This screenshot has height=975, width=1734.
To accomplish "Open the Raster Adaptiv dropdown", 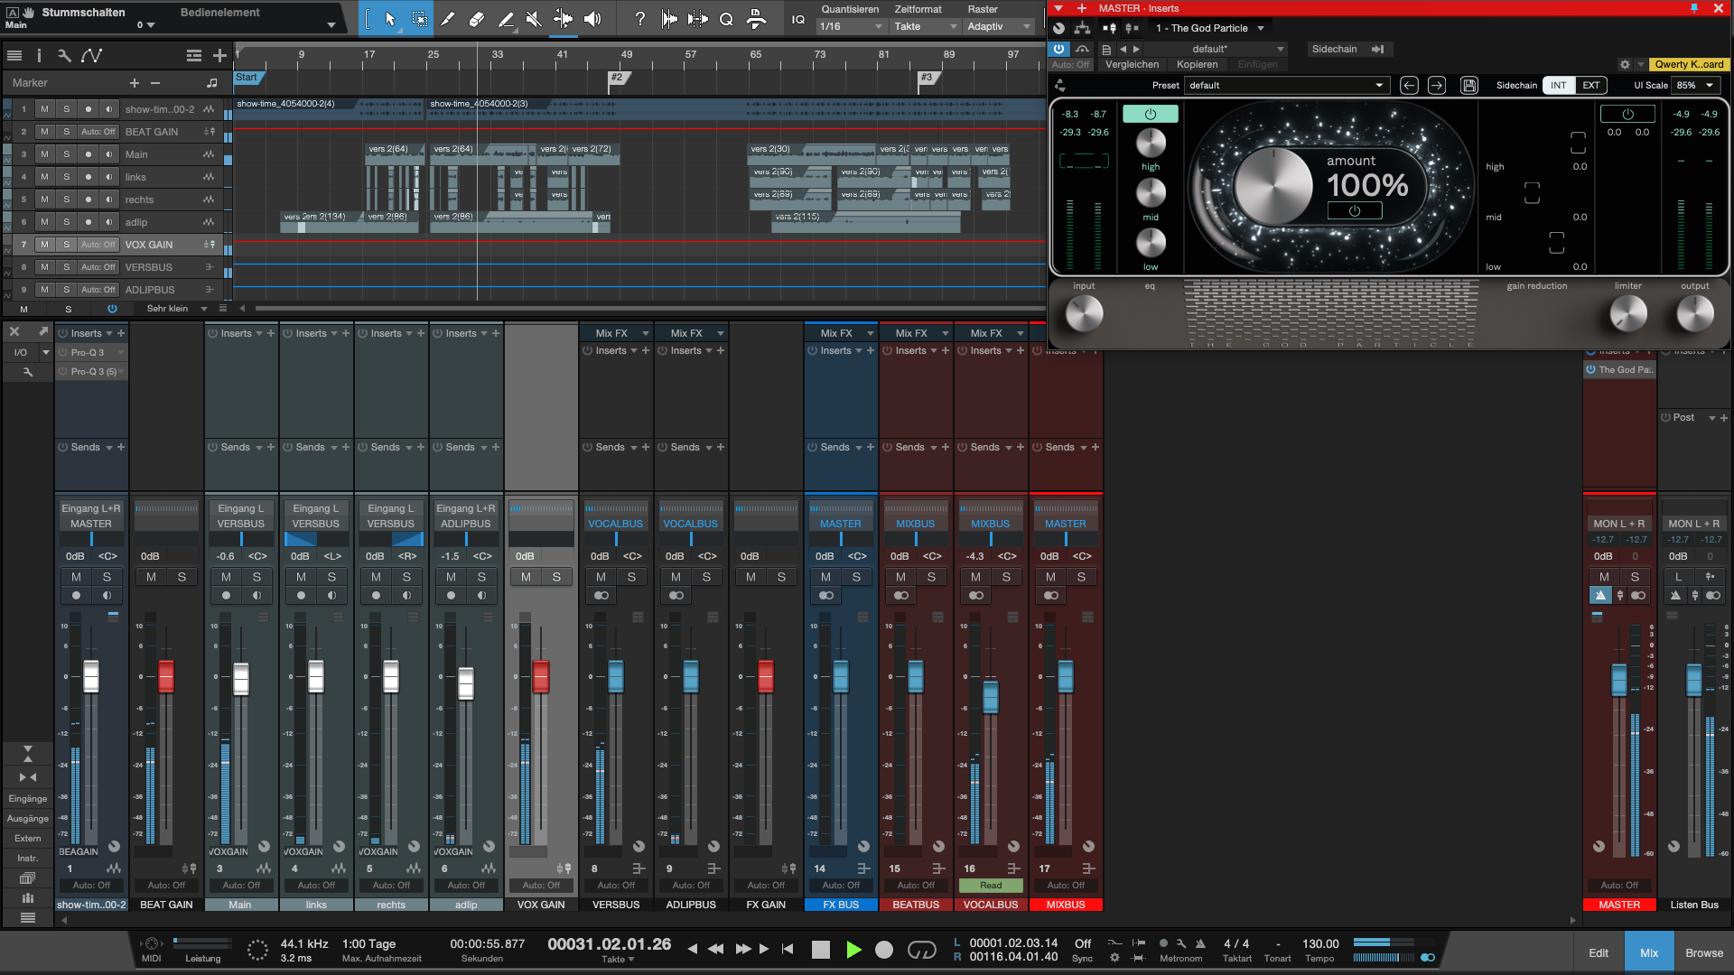I will [999, 26].
